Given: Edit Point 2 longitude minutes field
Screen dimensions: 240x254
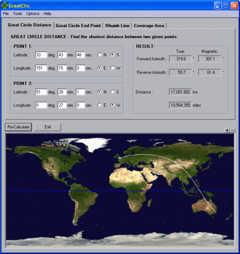Looking at the screenshot, I should (62, 105).
